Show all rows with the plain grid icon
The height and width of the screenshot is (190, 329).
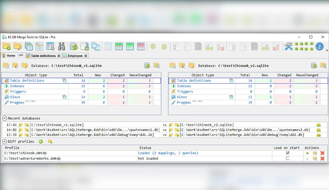click(x=108, y=46)
